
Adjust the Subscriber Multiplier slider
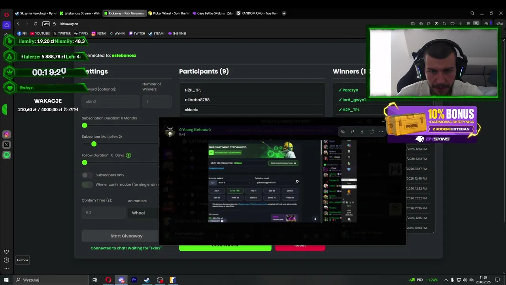[x=94, y=144]
